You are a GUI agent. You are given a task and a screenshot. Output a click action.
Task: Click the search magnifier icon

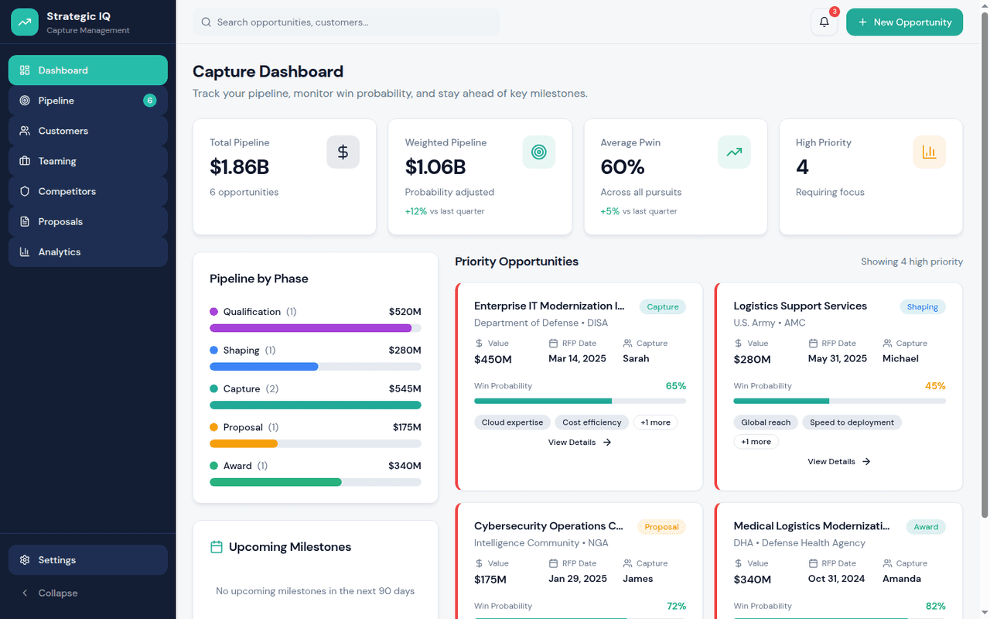[207, 22]
